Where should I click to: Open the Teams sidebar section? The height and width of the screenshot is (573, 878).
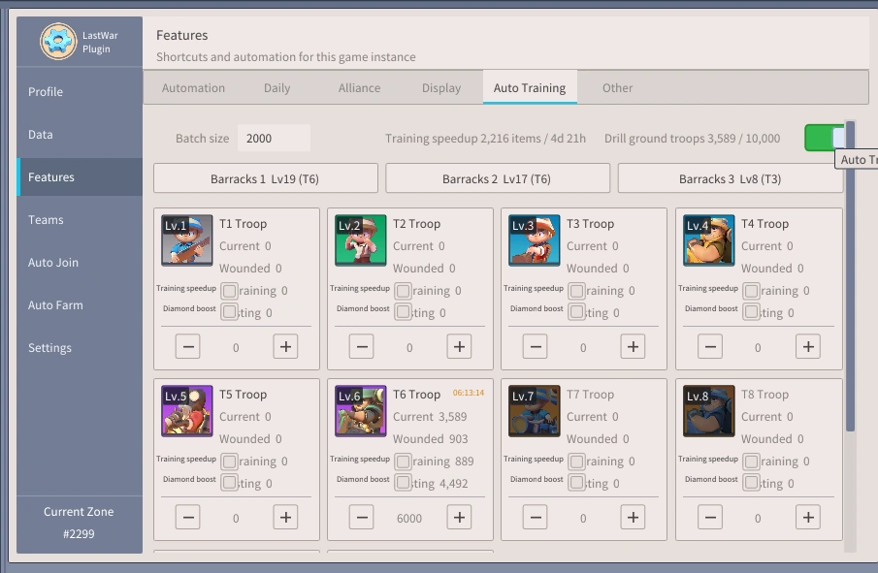pos(80,220)
